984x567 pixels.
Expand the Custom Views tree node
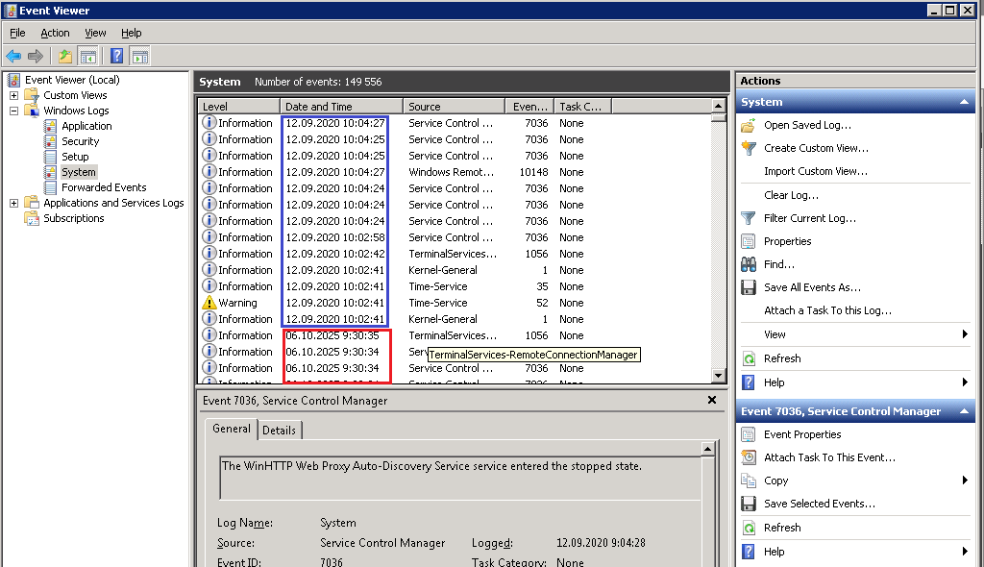(x=16, y=94)
